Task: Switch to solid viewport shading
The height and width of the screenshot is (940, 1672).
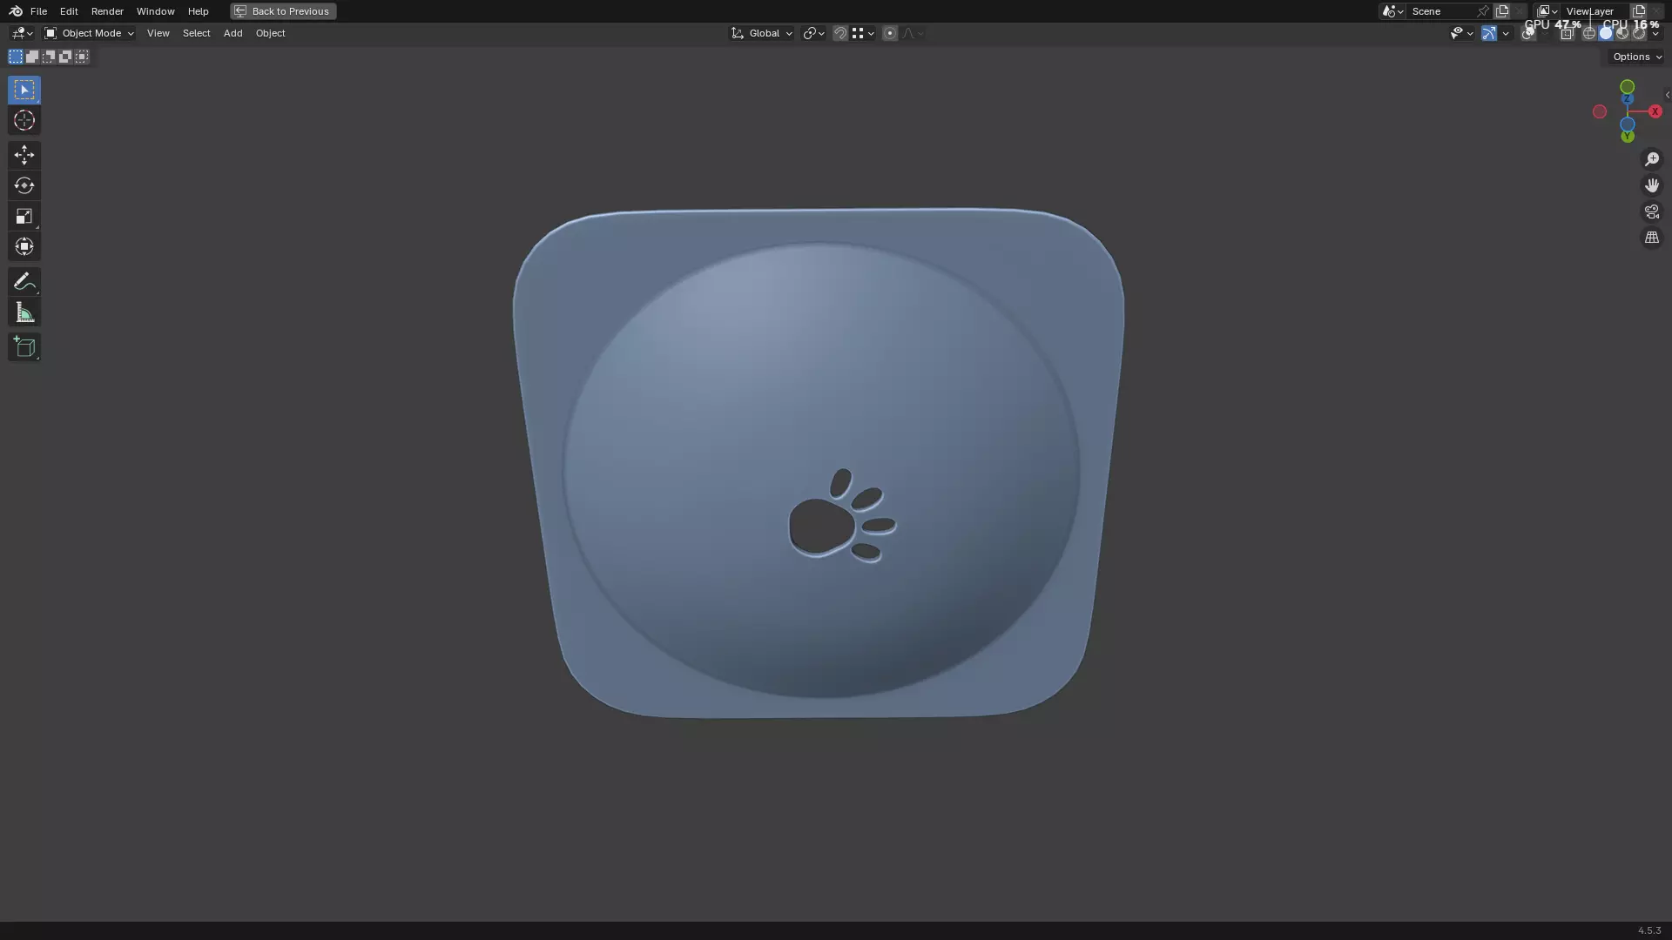Action: click(x=1606, y=33)
